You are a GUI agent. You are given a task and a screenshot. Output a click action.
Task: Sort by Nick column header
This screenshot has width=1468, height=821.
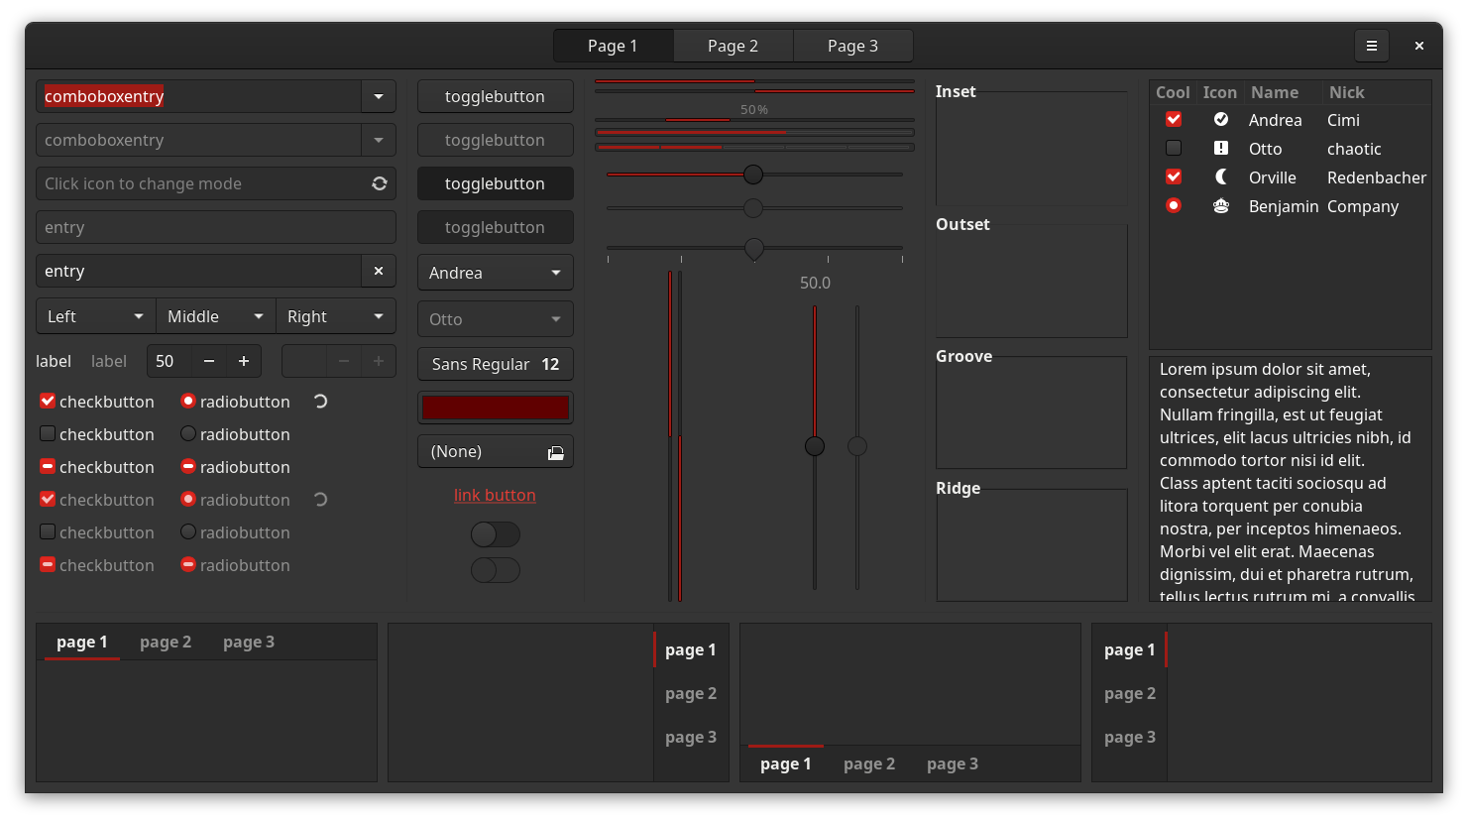click(x=1377, y=92)
